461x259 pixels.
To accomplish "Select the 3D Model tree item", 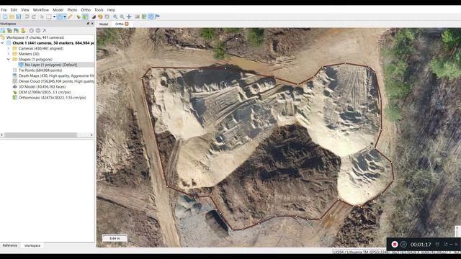I will (42, 86).
